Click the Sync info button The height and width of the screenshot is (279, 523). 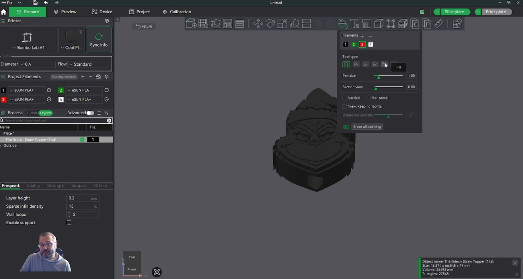coord(99,40)
